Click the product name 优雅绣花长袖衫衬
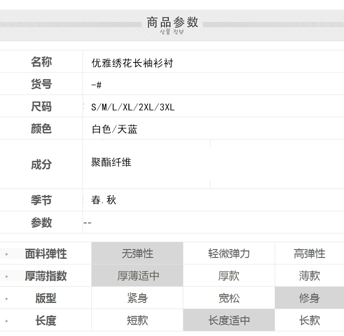 point(132,63)
